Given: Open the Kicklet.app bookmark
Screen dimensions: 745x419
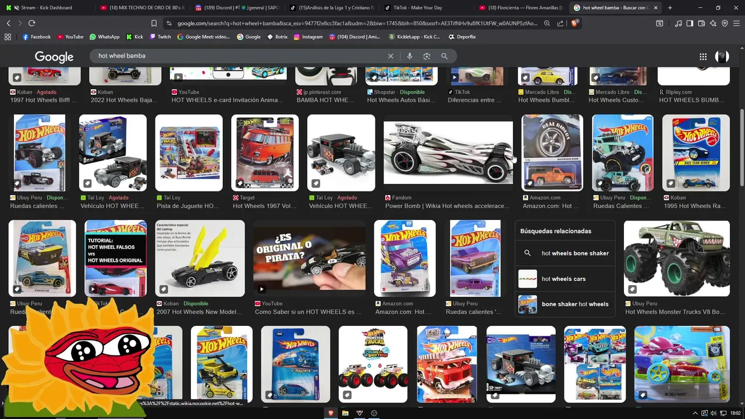Looking at the screenshot, I should tap(413, 37).
